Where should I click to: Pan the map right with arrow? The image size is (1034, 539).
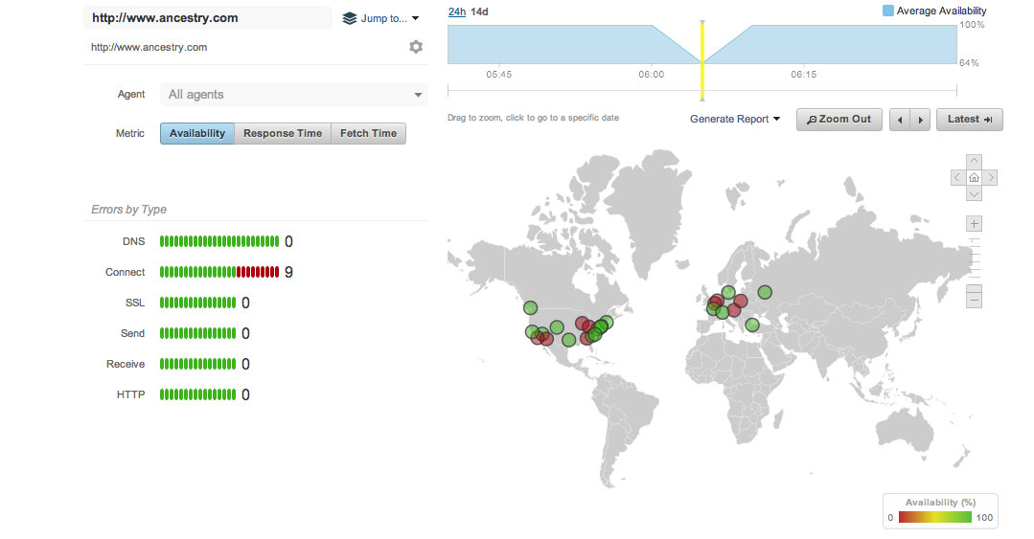[991, 177]
